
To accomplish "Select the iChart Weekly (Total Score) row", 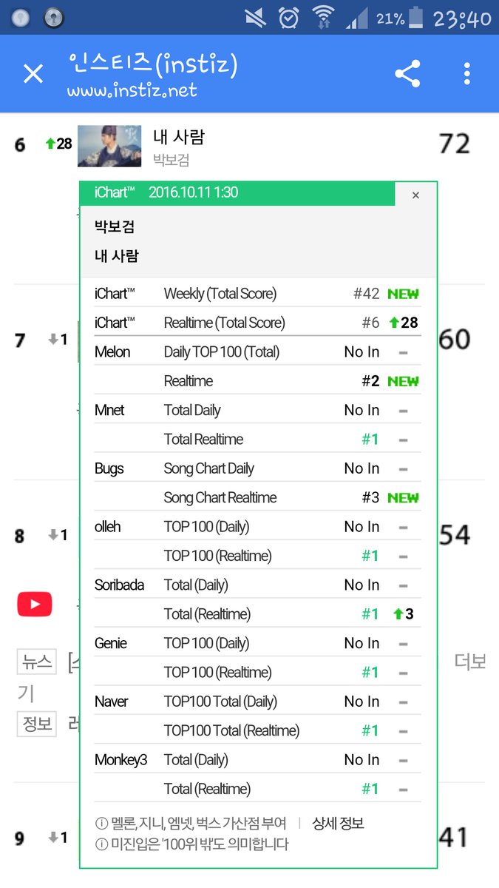I will pos(257,294).
